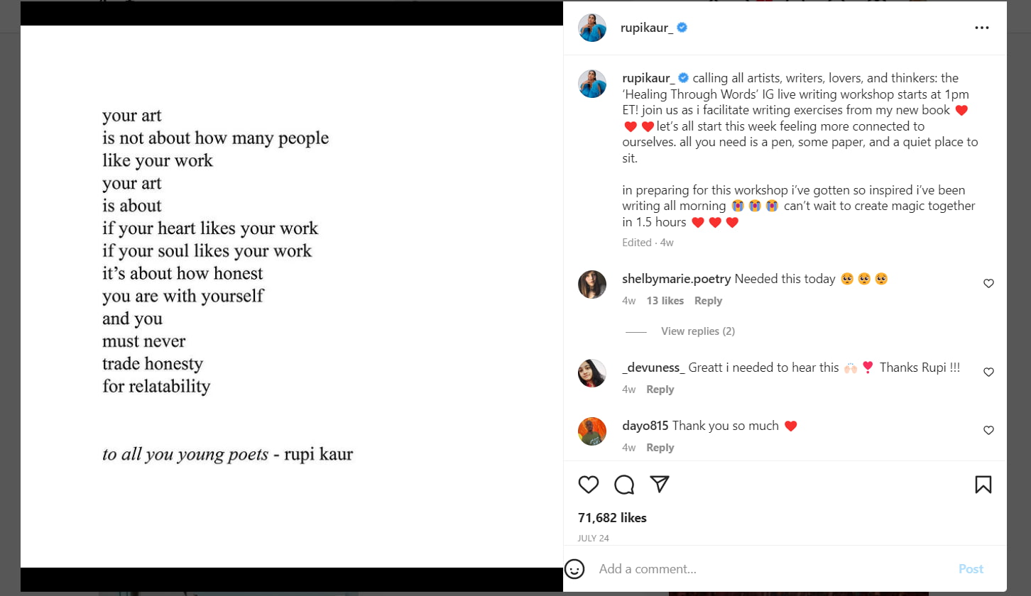The image size is (1031, 596).
Task: Open _devuness_ profile avatar
Action: 592,373
